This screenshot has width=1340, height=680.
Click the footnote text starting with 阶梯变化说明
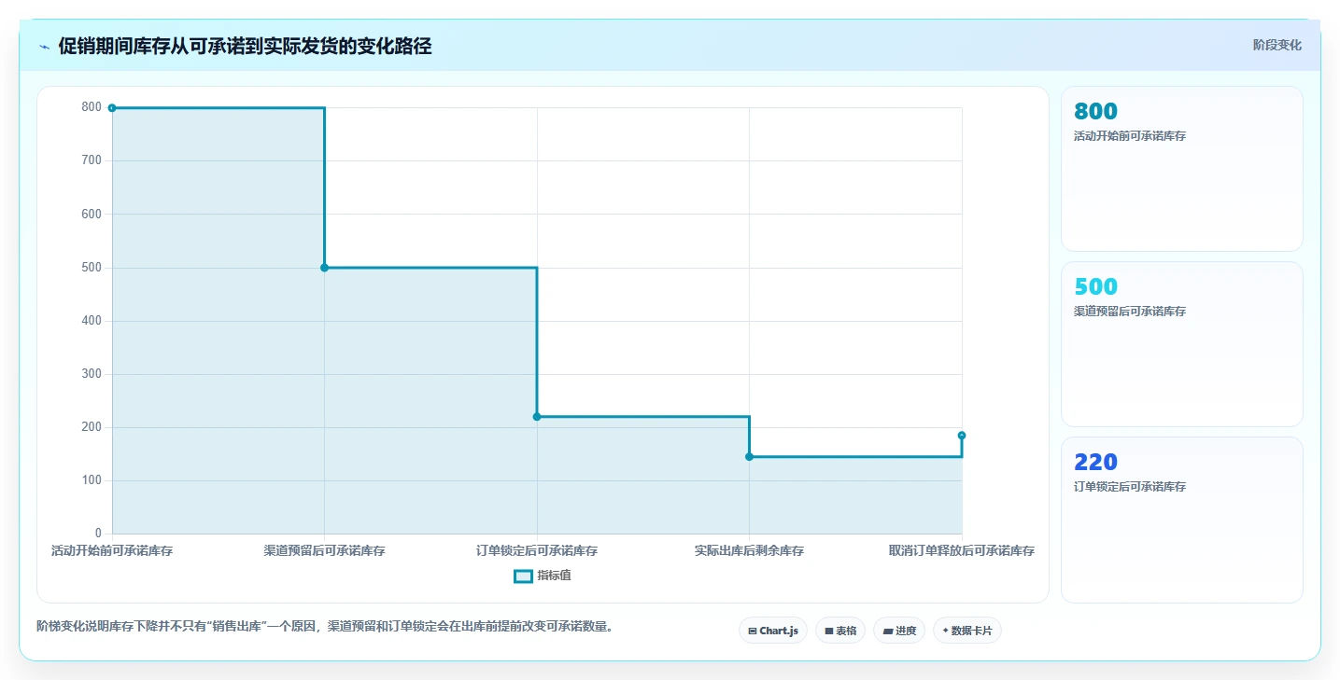point(327,627)
